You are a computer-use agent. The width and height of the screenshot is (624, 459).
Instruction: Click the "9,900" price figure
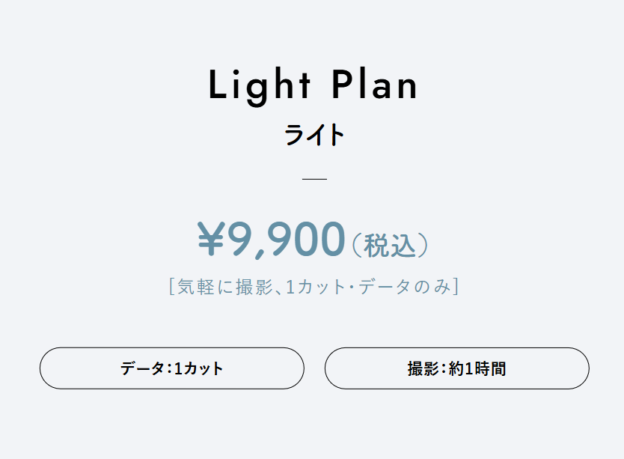(286, 239)
